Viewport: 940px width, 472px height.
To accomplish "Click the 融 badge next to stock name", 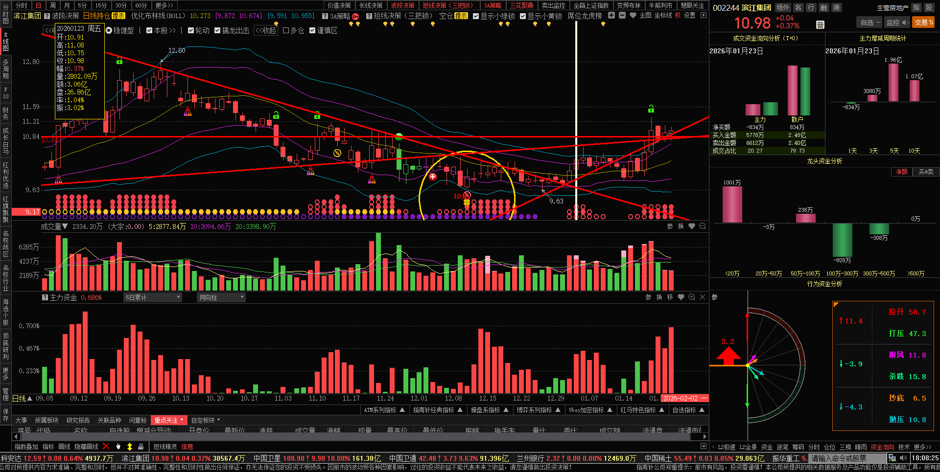I will click(x=824, y=7).
